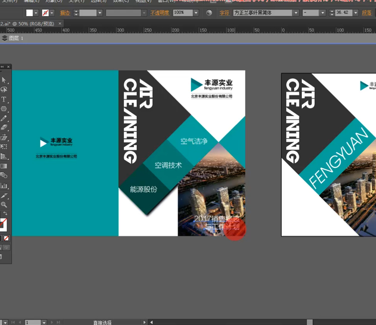Screen dimensions: 376x325
Task: Open the 效果 Effect menu
Action: tap(121, 1)
